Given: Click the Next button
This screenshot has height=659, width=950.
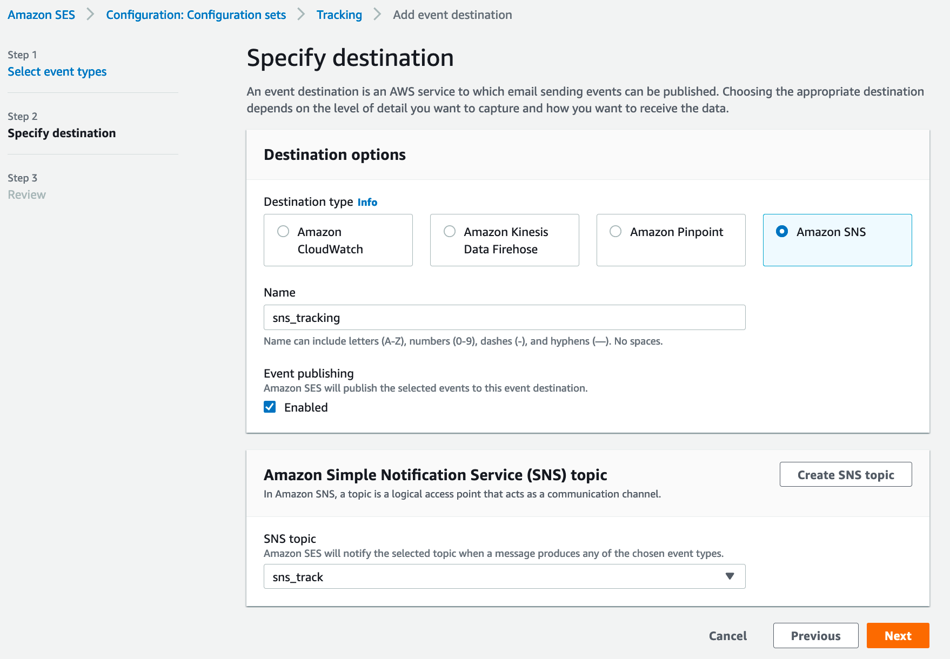Looking at the screenshot, I should tap(898, 636).
